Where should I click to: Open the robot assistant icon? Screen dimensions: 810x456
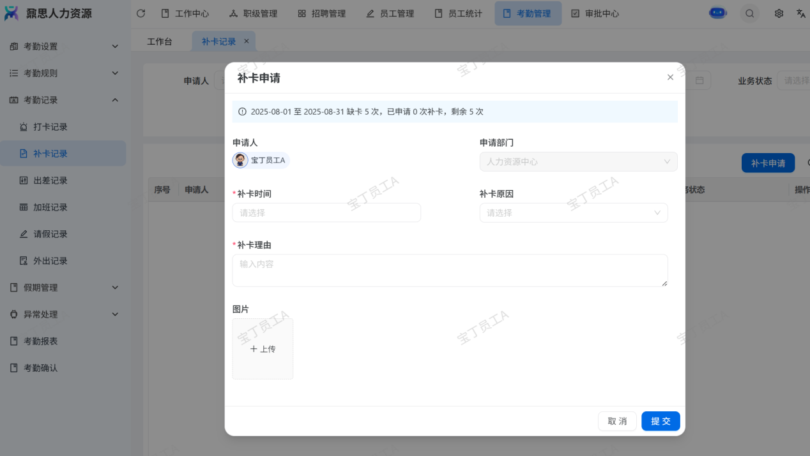click(718, 13)
